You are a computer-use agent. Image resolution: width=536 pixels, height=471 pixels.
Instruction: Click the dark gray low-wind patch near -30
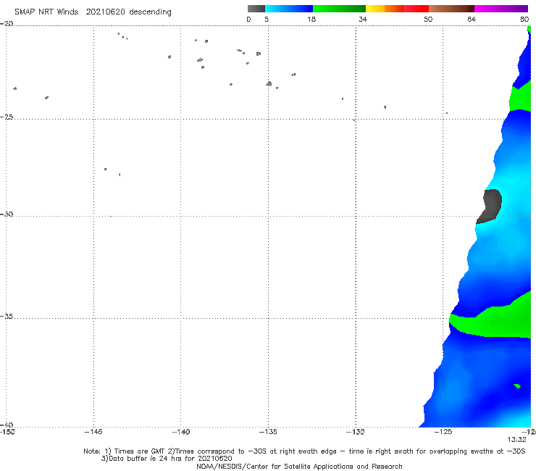pyautogui.click(x=490, y=207)
